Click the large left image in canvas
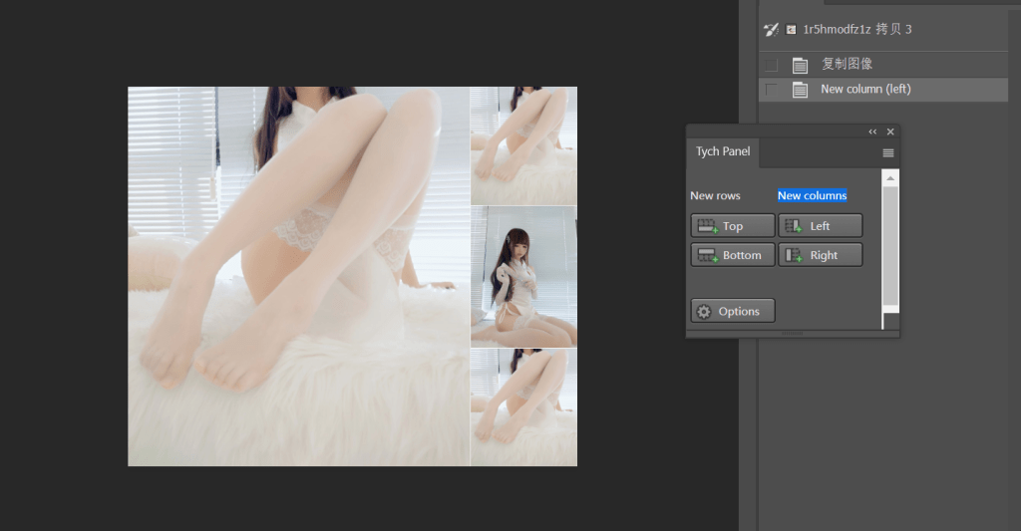 point(299,276)
